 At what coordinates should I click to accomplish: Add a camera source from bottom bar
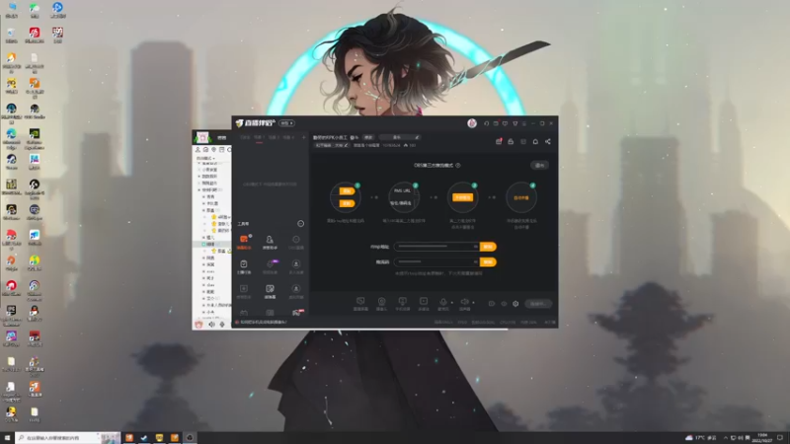pyautogui.click(x=381, y=304)
